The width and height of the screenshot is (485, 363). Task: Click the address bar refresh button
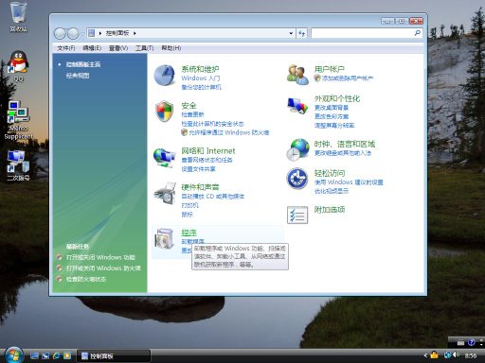tap(301, 33)
